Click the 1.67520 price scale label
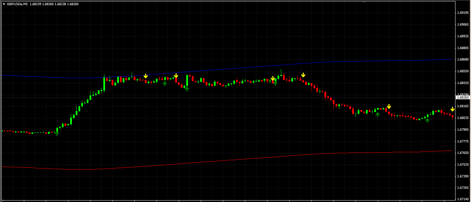The width and height of the screenshot is (471, 202). (462, 165)
